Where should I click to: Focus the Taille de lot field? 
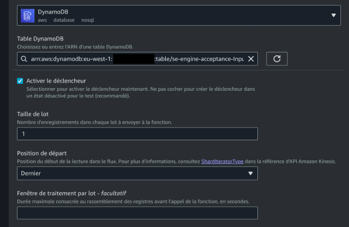(x=137, y=134)
